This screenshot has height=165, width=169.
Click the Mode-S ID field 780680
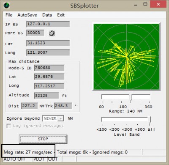pyautogui.click(x=49, y=68)
